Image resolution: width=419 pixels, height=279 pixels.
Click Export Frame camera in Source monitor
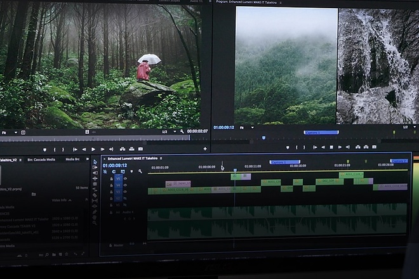[x=140, y=149]
